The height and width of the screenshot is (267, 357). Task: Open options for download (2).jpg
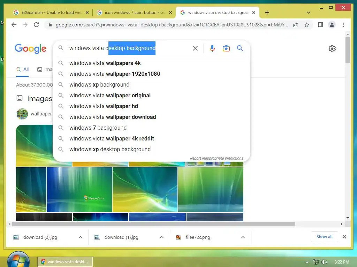coord(81,237)
